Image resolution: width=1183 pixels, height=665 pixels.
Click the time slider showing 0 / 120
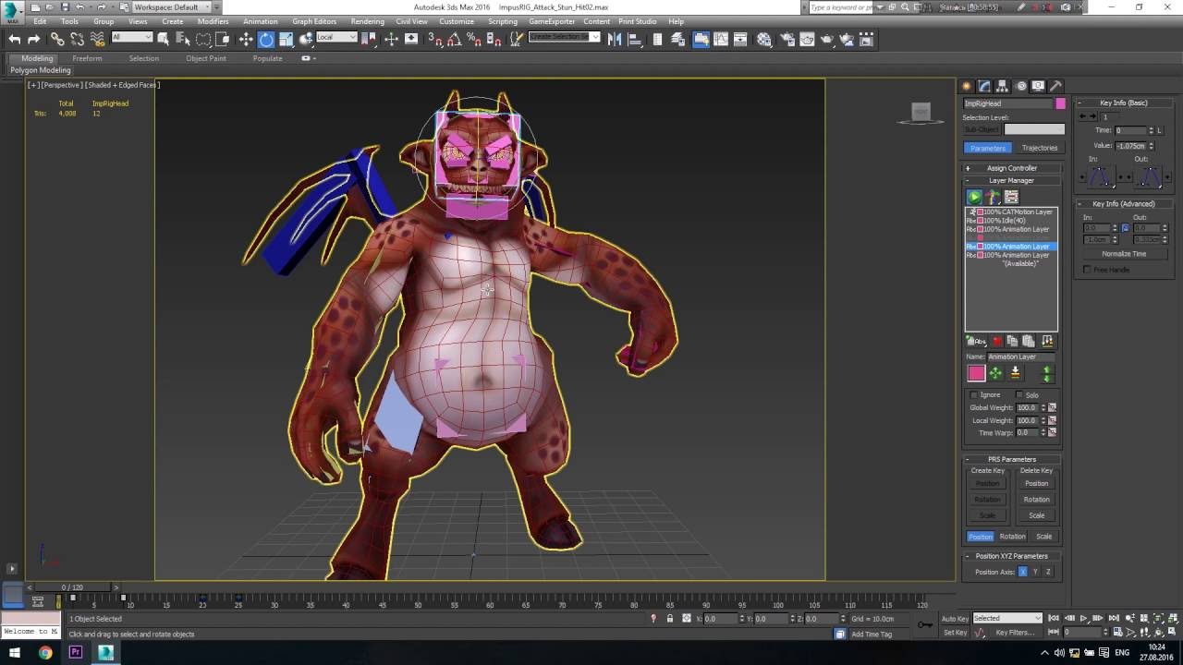72,587
